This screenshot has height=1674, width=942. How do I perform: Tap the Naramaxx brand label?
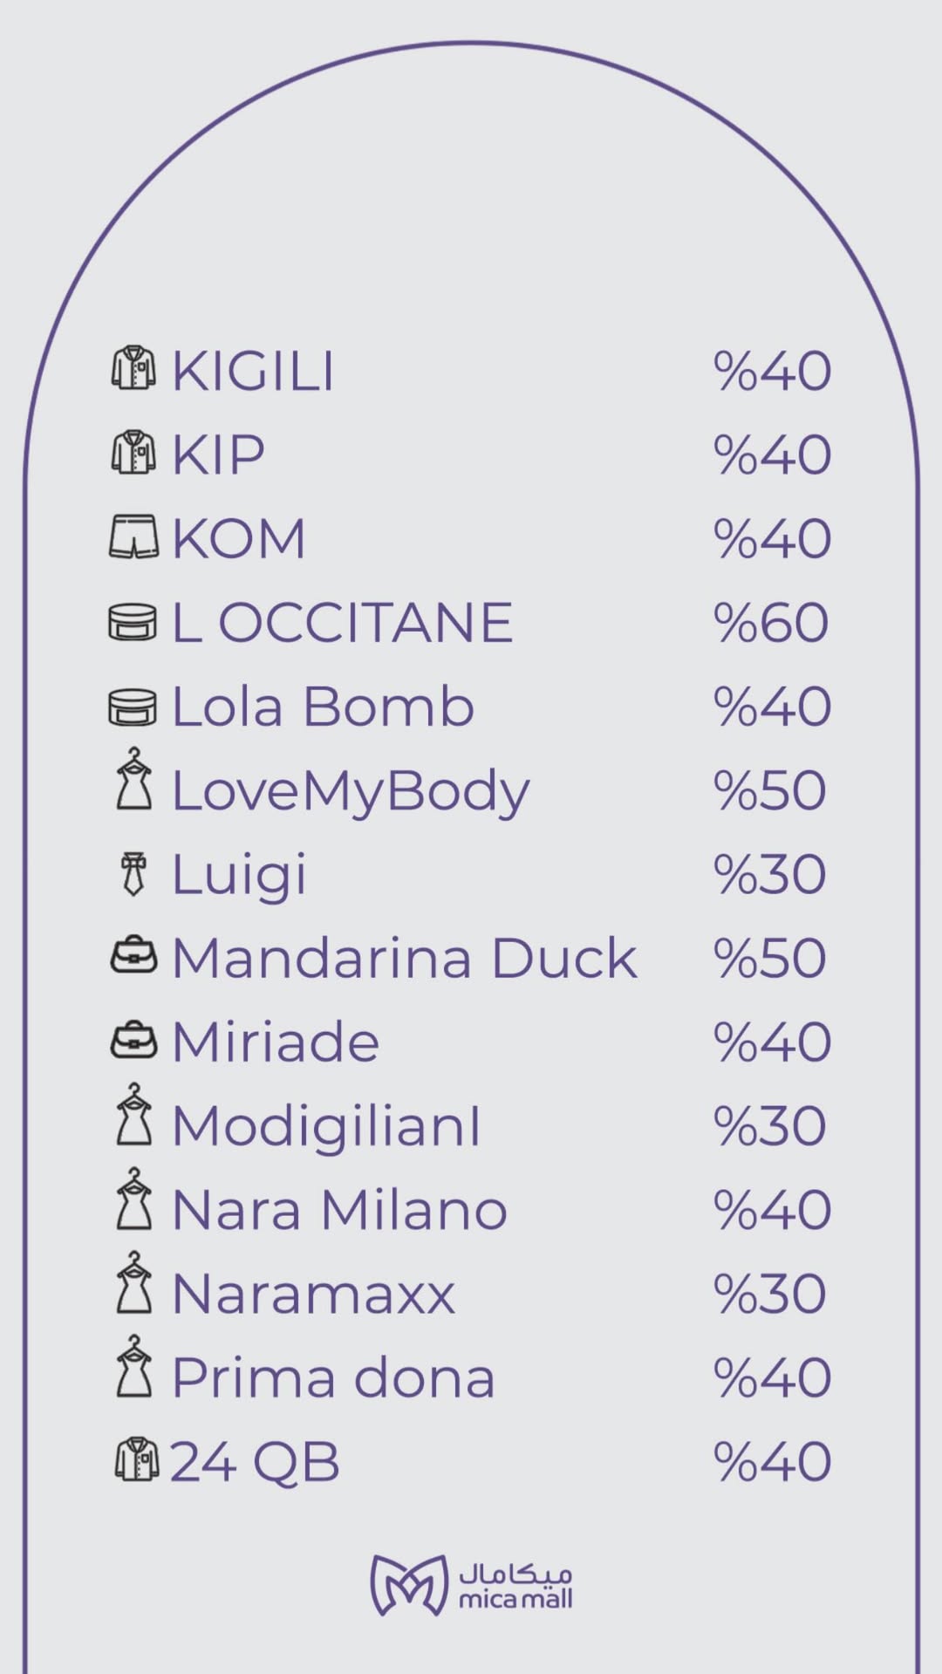point(313,1294)
